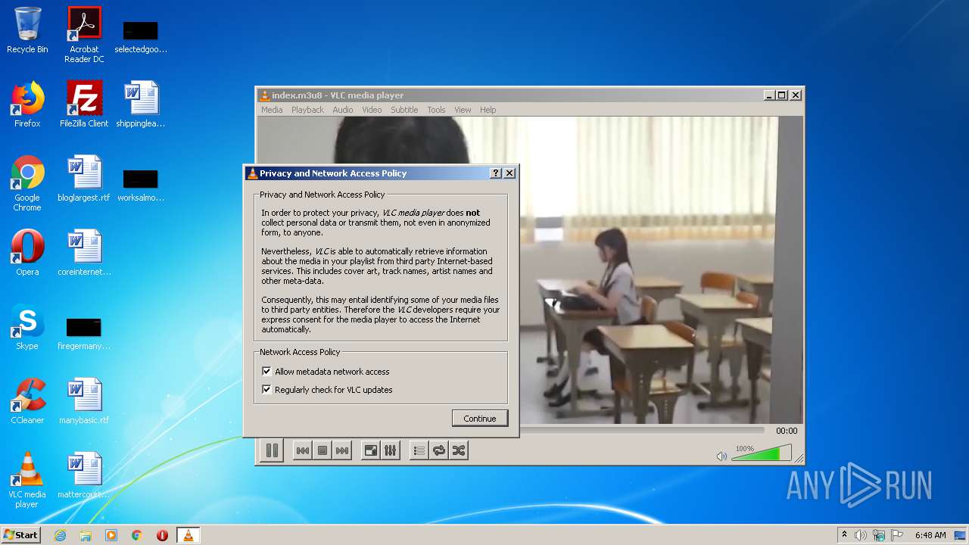Screen dimensions: 969x545
Task: Open the View menu in VLC
Action: [x=463, y=110]
